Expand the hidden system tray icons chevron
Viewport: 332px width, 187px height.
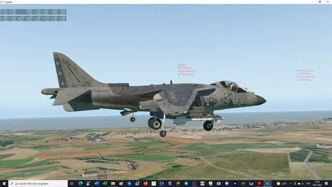click(x=290, y=183)
